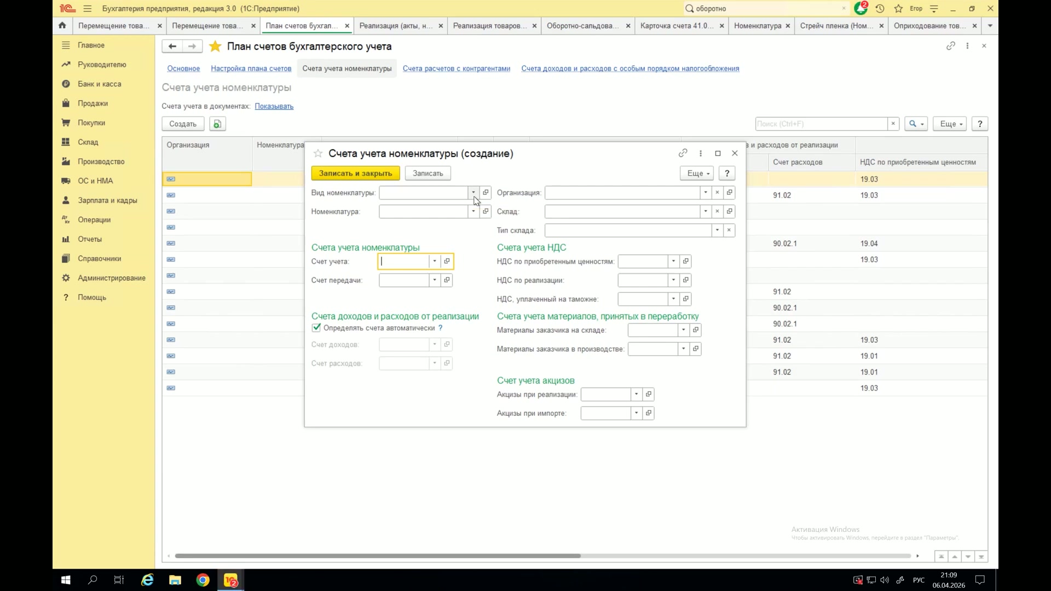Image resolution: width=1051 pixels, height=591 pixels.
Task: Star the Счета учета номенклатуры creation form
Action: (318, 154)
